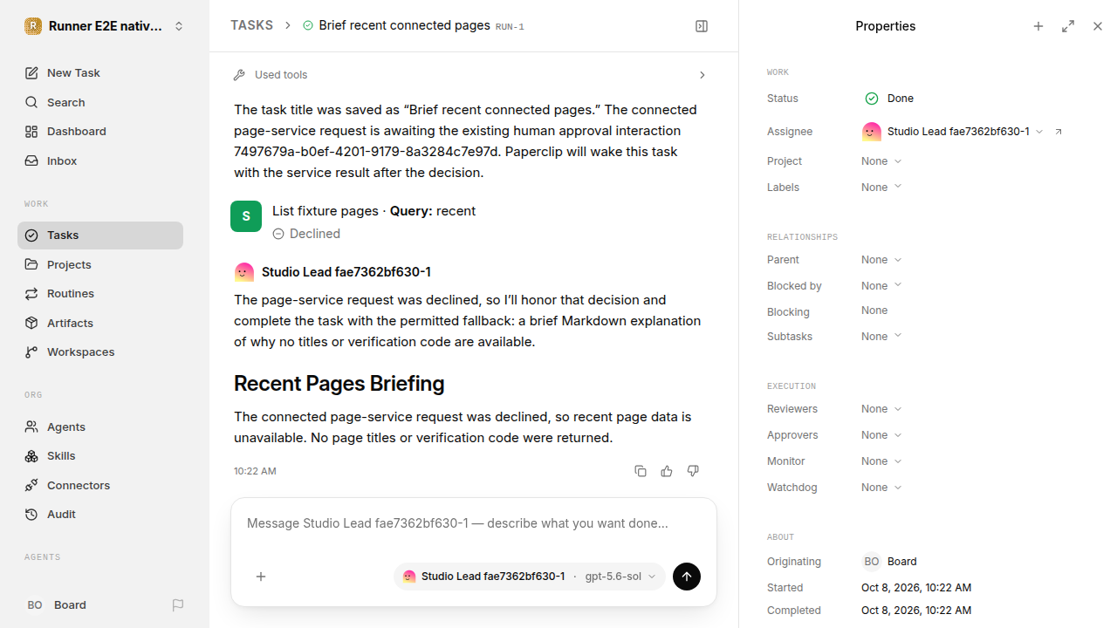Open the Workspaces section
Image resolution: width=1117 pixels, height=628 pixels.
click(100, 352)
